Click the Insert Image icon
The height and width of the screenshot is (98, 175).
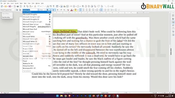61,6
